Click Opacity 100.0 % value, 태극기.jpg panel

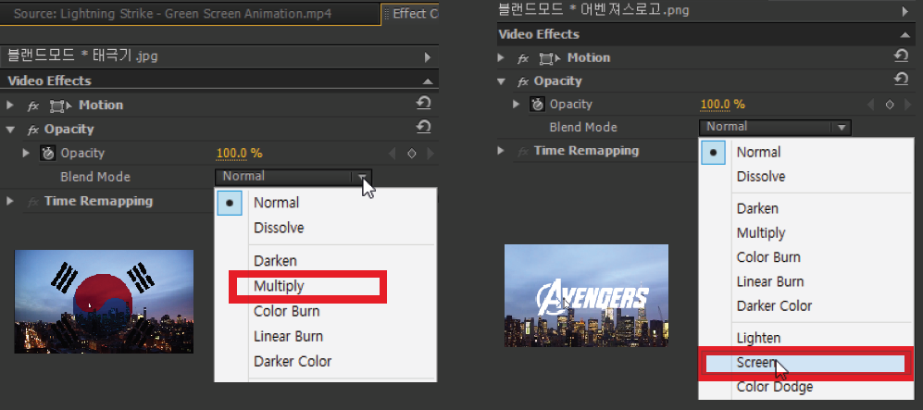pos(239,154)
